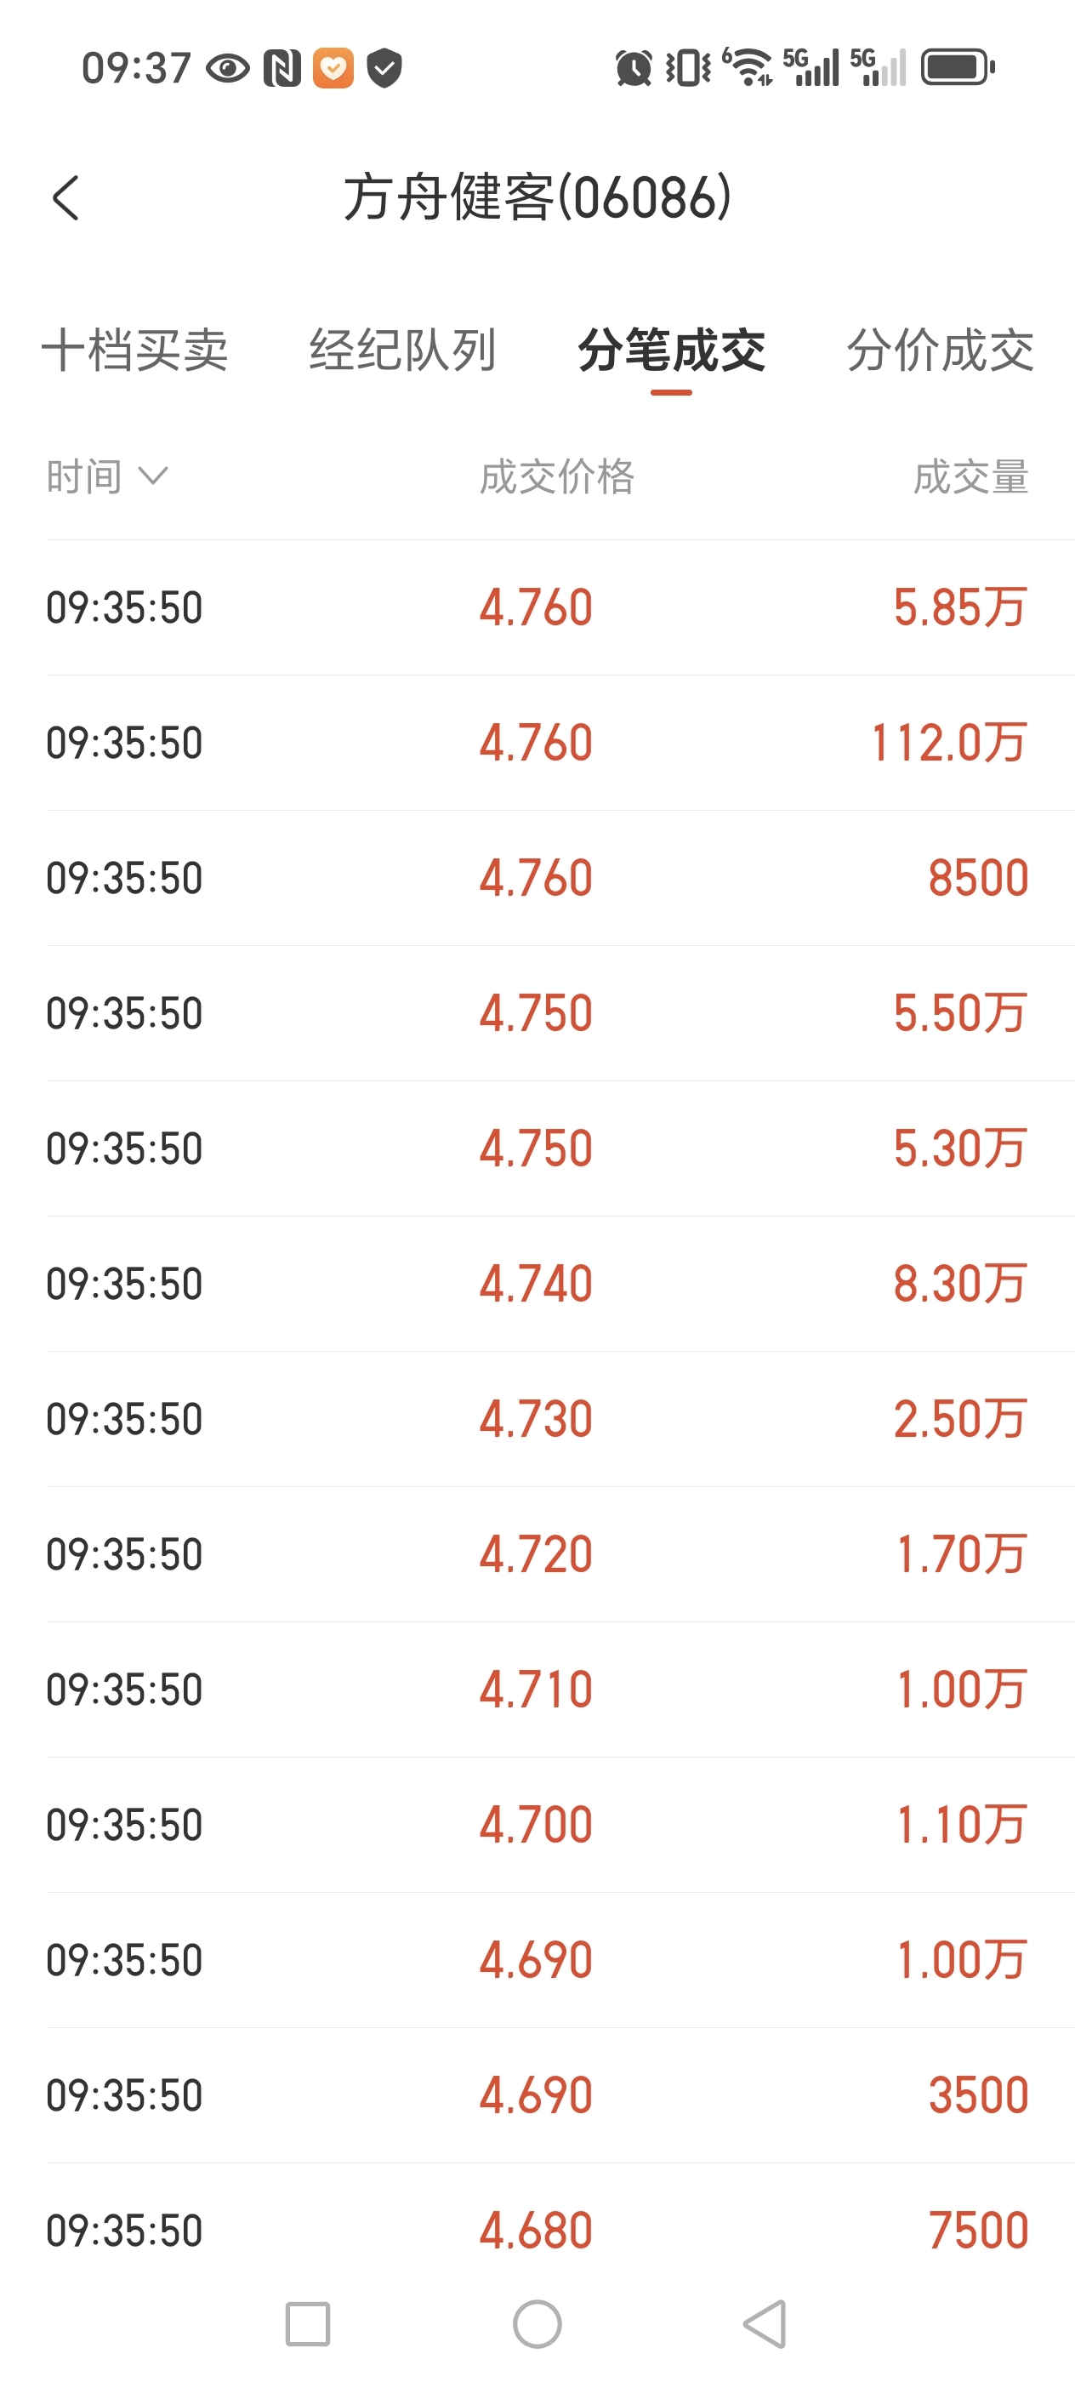Tap the Android home circle icon

(x=537, y=2324)
